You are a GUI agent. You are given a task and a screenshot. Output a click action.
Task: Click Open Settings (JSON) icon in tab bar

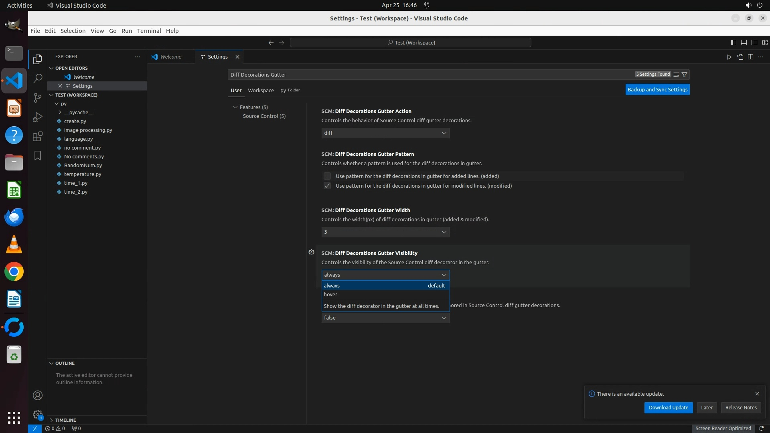(740, 57)
